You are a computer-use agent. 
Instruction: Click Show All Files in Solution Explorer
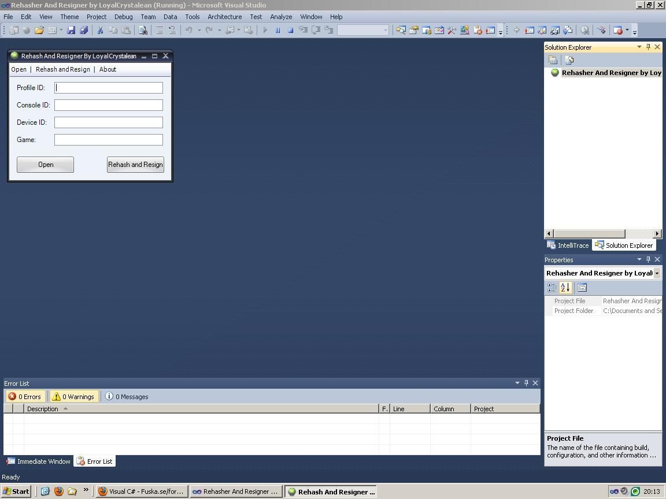coord(569,60)
